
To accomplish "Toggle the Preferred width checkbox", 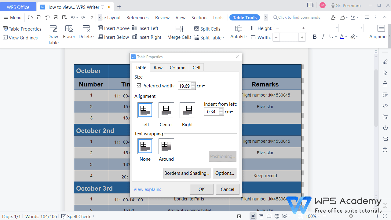I will pyautogui.click(x=139, y=86).
